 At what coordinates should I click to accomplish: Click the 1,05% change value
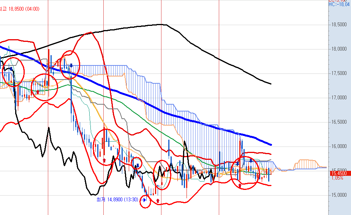coord(337,178)
